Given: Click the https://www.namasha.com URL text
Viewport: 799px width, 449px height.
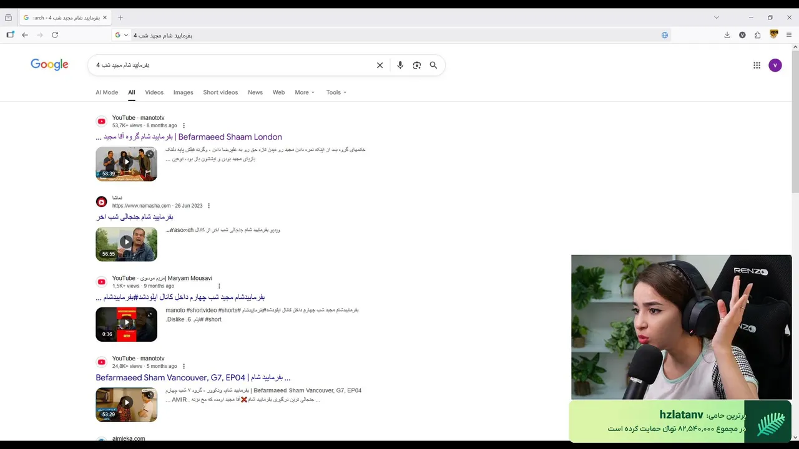Looking at the screenshot, I should click(141, 206).
